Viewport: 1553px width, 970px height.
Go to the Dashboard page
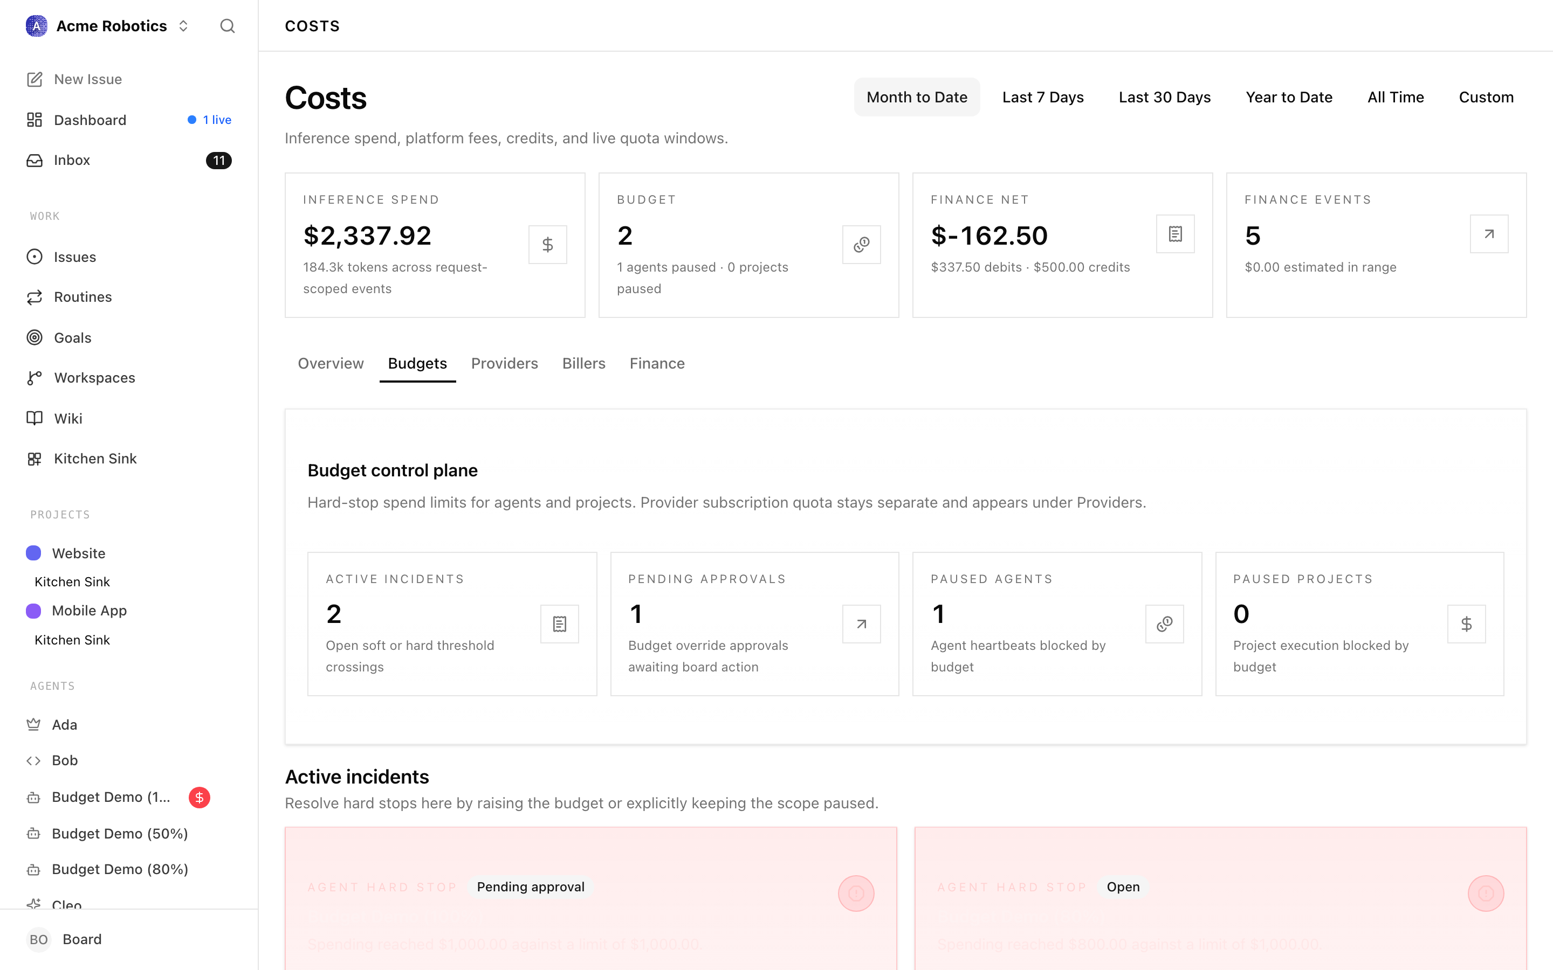coord(129,120)
